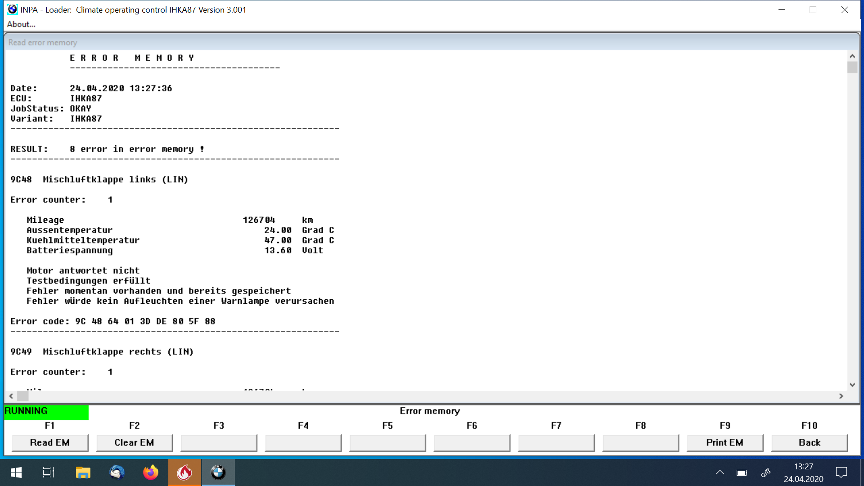Screen dimensions: 864x486
Task: Open Firefox from the taskbar
Action: click(151, 472)
